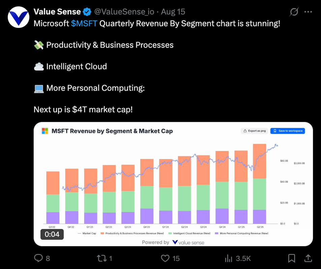321x269 pixels.
Task: Open the share upload arrow icon
Action: tap(308, 258)
